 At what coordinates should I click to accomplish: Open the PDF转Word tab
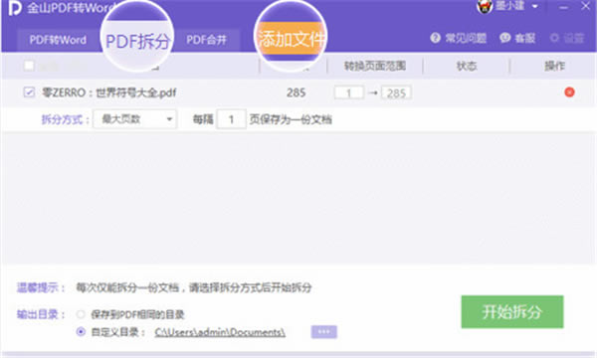pos(58,40)
